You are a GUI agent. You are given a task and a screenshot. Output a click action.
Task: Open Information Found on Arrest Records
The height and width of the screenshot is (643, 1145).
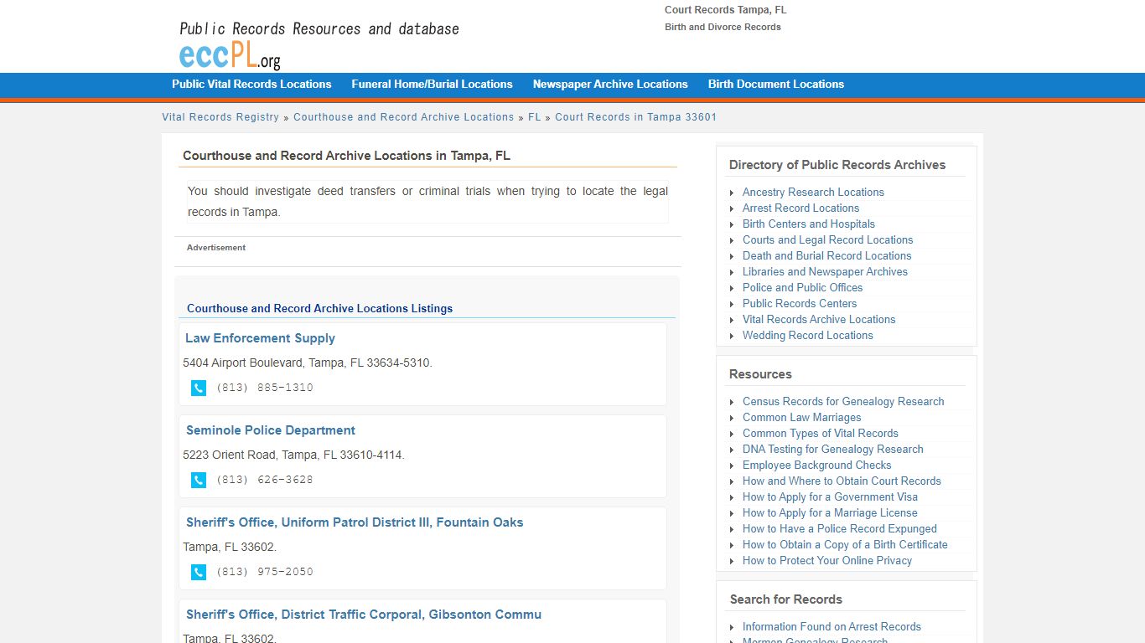click(832, 627)
